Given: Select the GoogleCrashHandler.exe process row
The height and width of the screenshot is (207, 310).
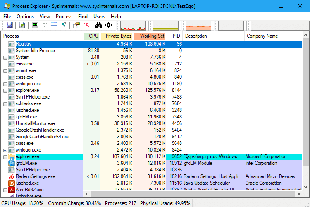Looking at the screenshot, I should point(152,130).
